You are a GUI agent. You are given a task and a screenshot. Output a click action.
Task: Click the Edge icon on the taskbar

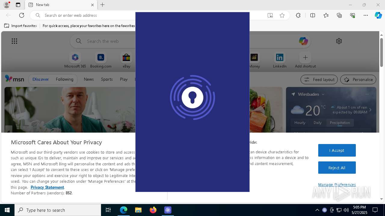124,210
